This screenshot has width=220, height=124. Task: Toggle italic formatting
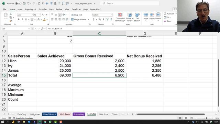pyautogui.click(x=22, y=19)
